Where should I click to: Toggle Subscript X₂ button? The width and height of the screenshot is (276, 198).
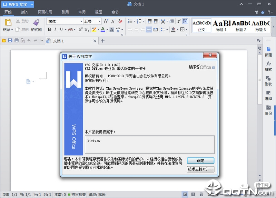(x=87, y=30)
